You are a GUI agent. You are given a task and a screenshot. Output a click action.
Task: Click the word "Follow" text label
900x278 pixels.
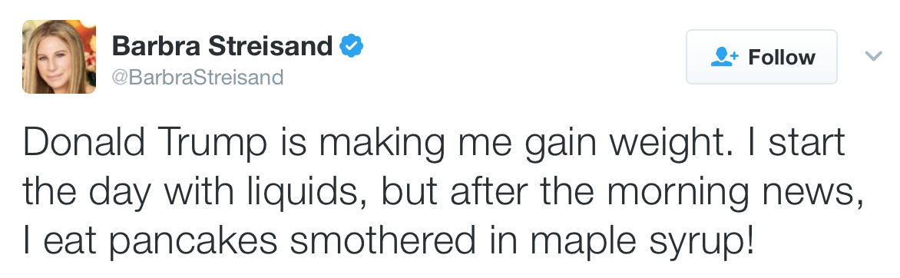782,57
